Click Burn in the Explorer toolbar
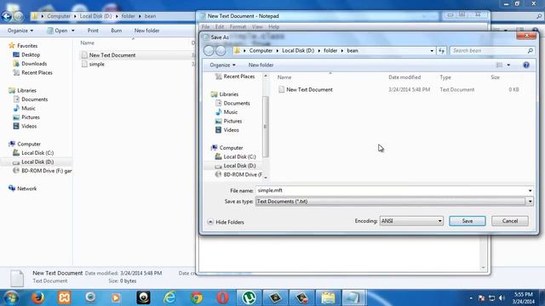This screenshot has width=545, height=306. click(x=117, y=31)
